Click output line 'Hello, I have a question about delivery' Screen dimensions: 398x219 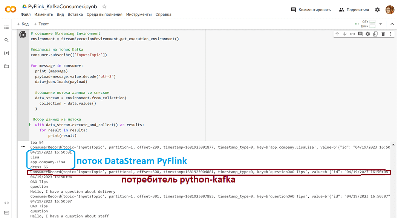[x=73, y=192]
